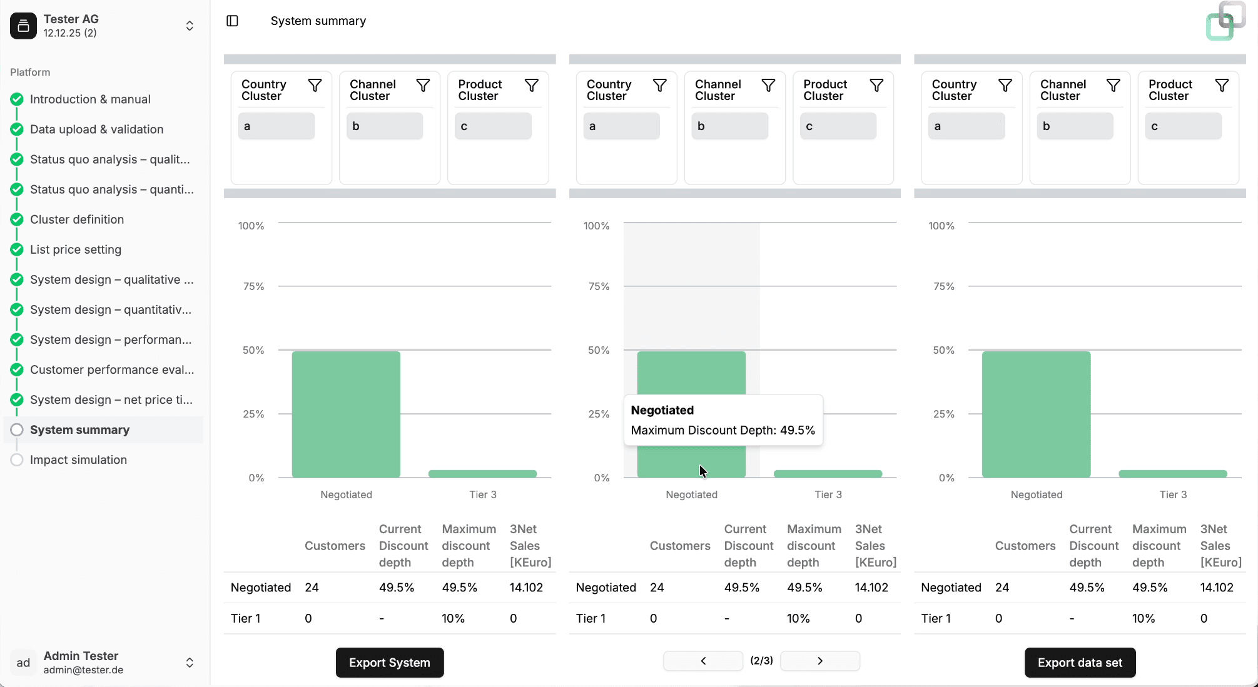The height and width of the screenshot is (687, 1258).
Task: Toggle the sidebar panel icon
Action: (x=232, y=21)
